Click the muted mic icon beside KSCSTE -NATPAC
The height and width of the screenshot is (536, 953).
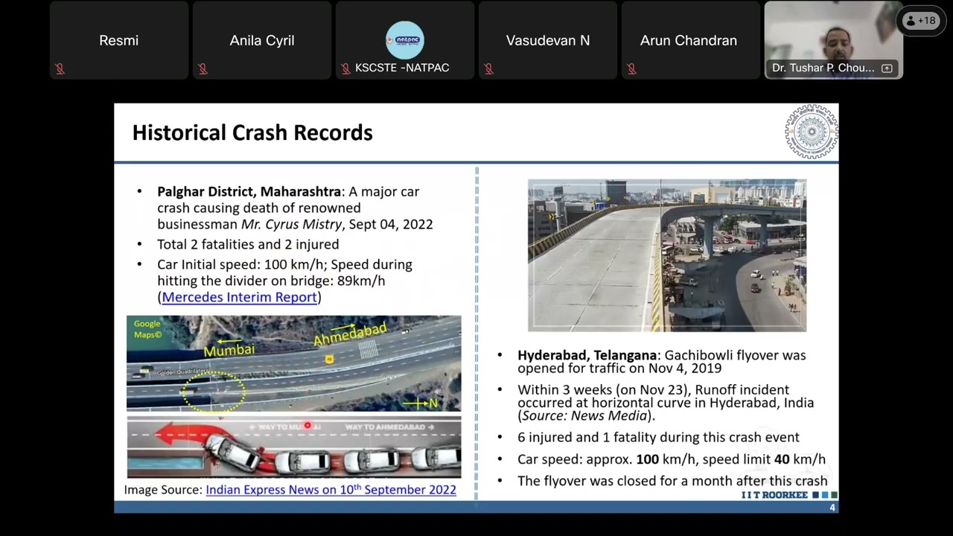pos(345,68)
